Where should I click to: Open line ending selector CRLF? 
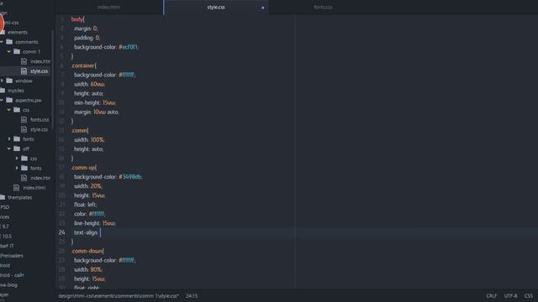point(491,295)
